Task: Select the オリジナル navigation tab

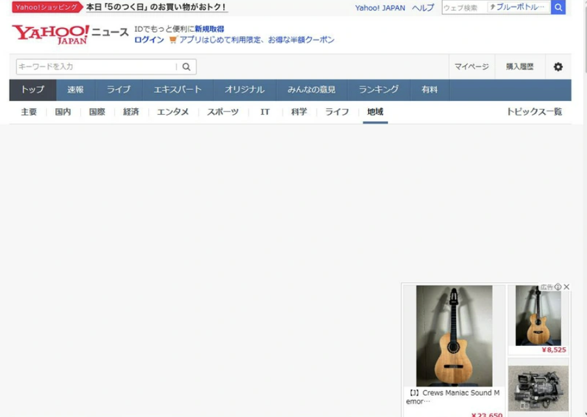Action: coord(245,90)
